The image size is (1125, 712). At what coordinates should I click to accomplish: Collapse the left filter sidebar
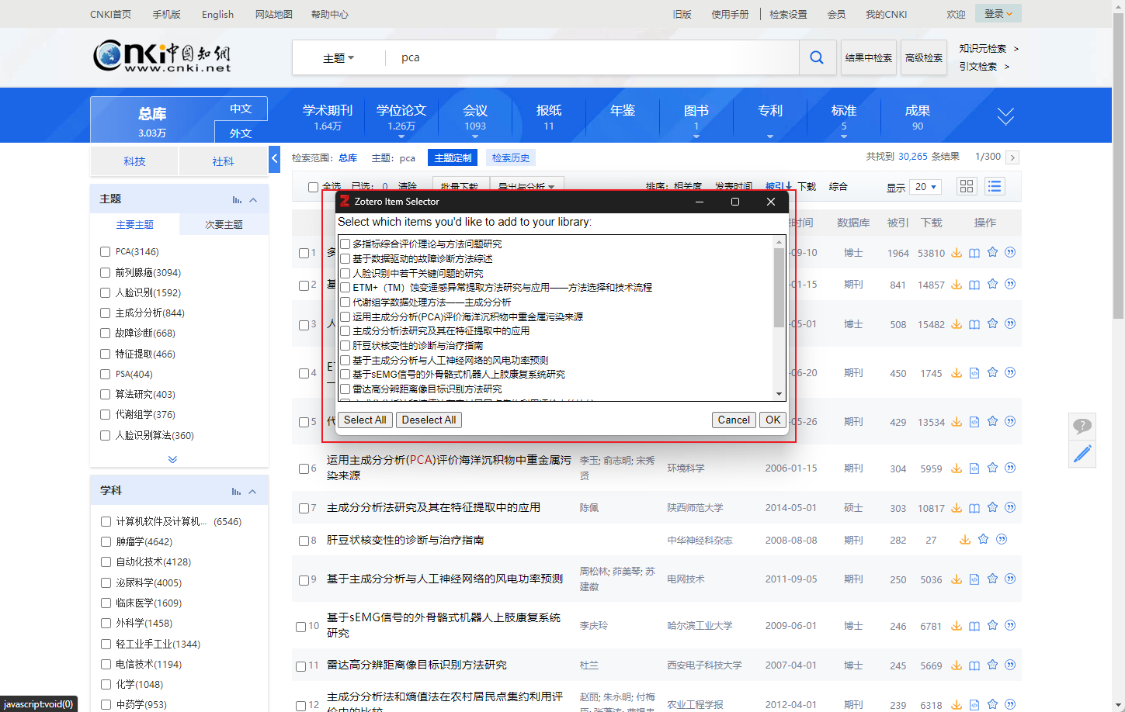pos(274,159)
